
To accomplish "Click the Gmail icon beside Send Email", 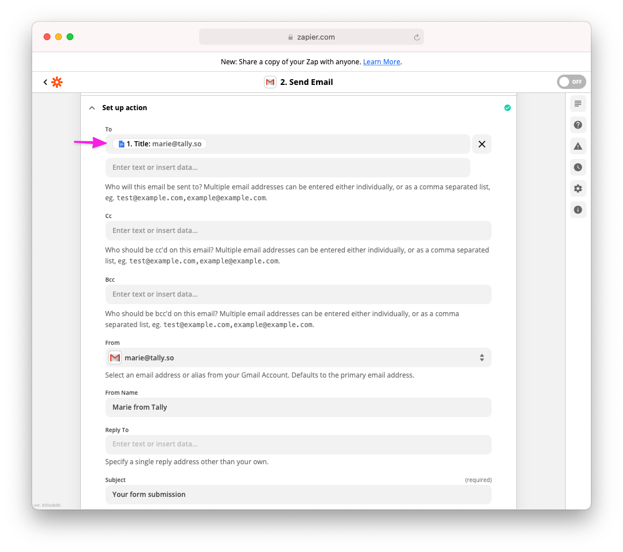I will 270,82.
